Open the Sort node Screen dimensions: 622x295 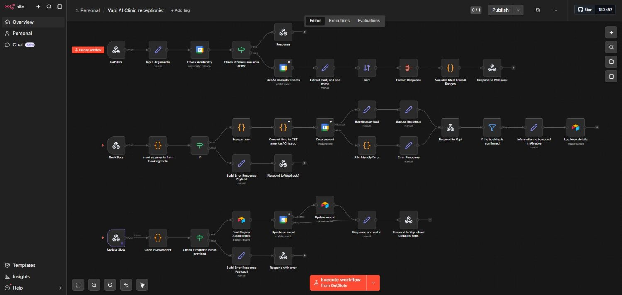367,68
